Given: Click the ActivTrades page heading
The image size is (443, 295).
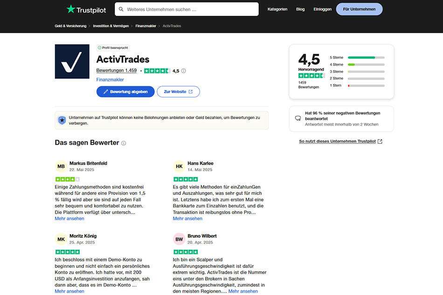Looking at the screenshot, I should pos(123,59).
